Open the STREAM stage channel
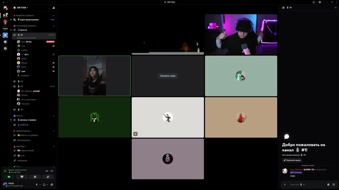 tap(34, 125)
